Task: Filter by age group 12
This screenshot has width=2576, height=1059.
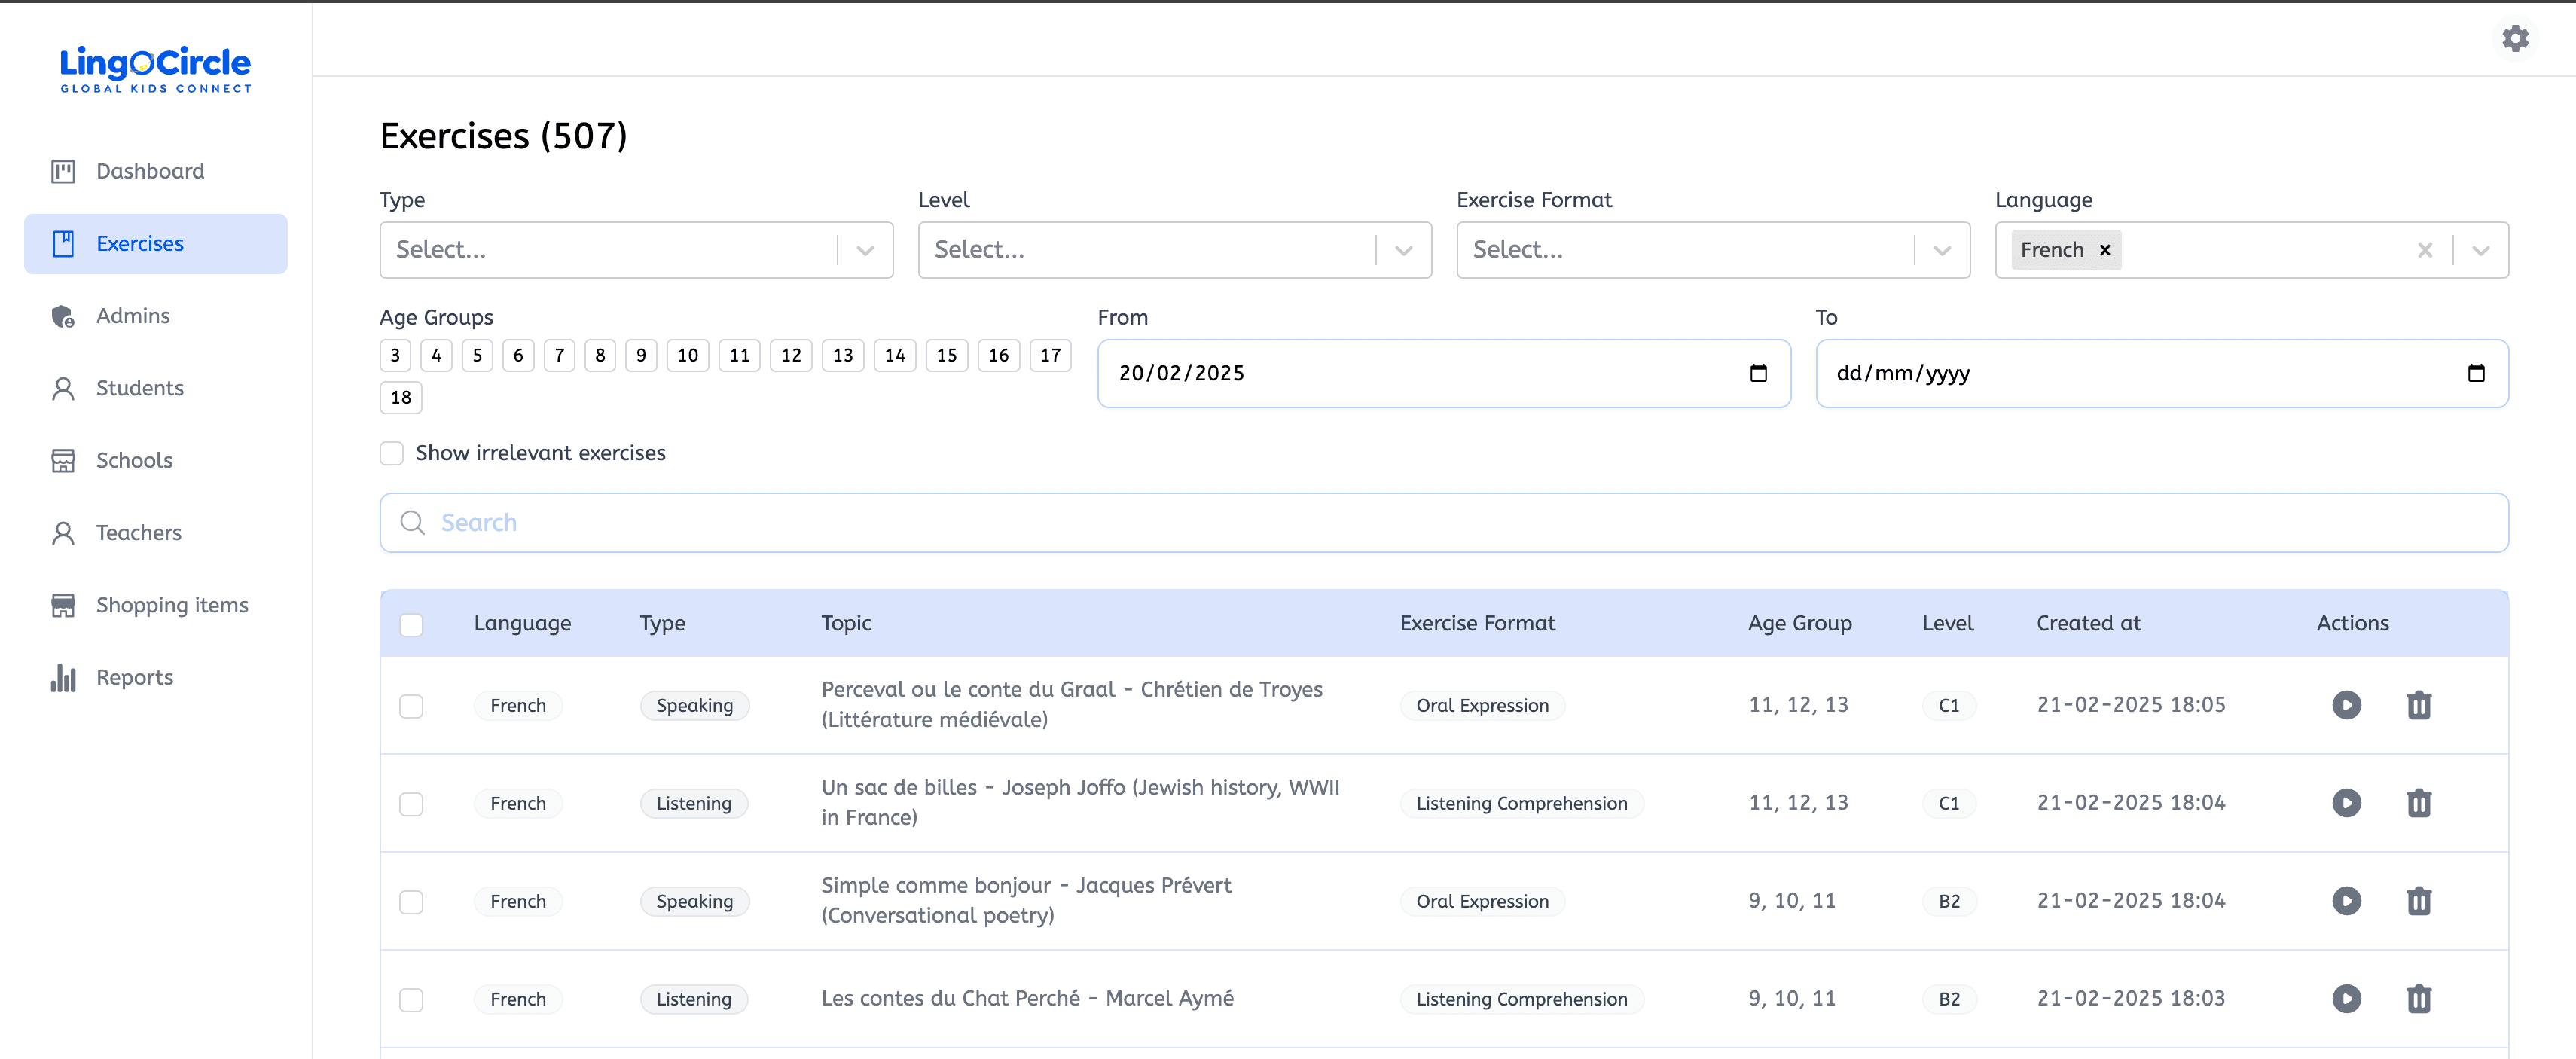Action: click(x=790, y=355)
